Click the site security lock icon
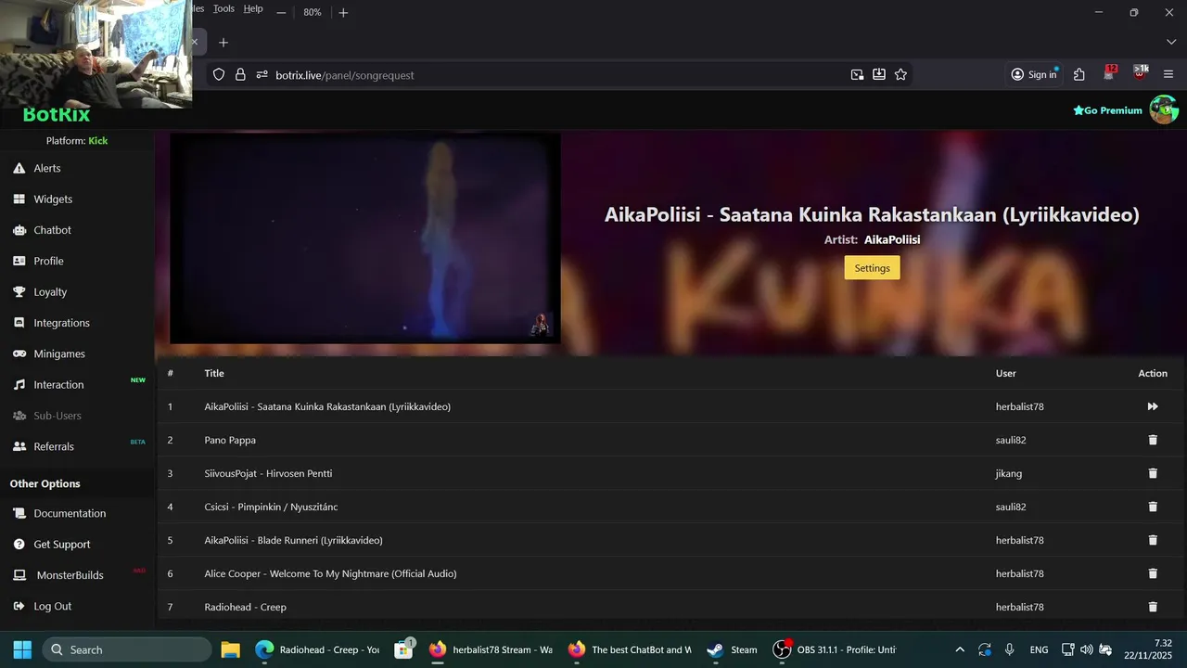The image size is (1187, 668). [240, 74]
